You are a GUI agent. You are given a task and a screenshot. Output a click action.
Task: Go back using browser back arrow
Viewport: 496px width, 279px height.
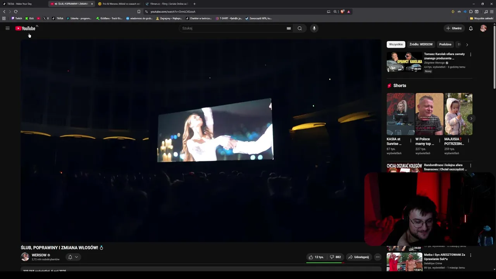pyautogui.click(x=4, y=12)
